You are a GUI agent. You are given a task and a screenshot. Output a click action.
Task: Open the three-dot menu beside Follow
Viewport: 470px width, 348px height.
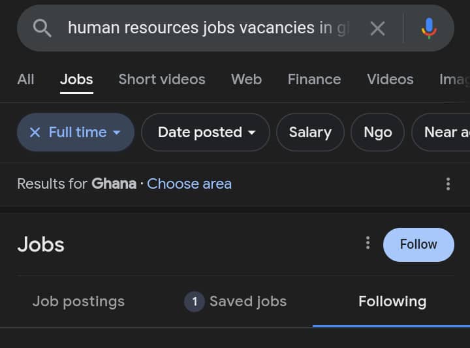pos(368,244)
